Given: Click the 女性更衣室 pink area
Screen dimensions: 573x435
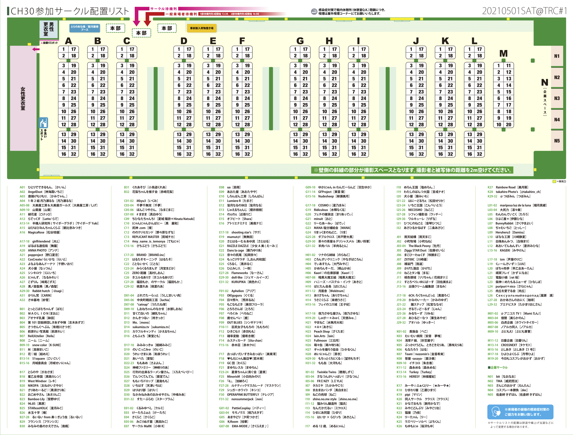Looking at the screenshot, I should (x=23, y=99).
